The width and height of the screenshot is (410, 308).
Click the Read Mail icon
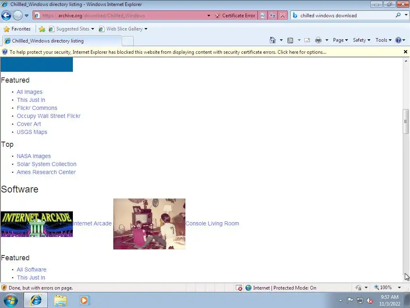[307, 40]
